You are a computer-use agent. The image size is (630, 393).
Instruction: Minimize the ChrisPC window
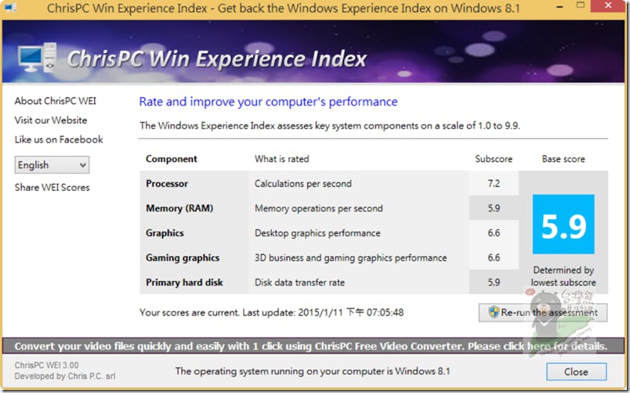[559, 7]
